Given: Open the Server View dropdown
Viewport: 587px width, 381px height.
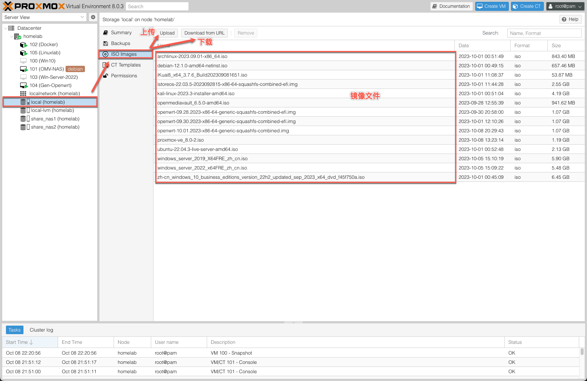Looking at the screenshot, I should tap(82, 17).
